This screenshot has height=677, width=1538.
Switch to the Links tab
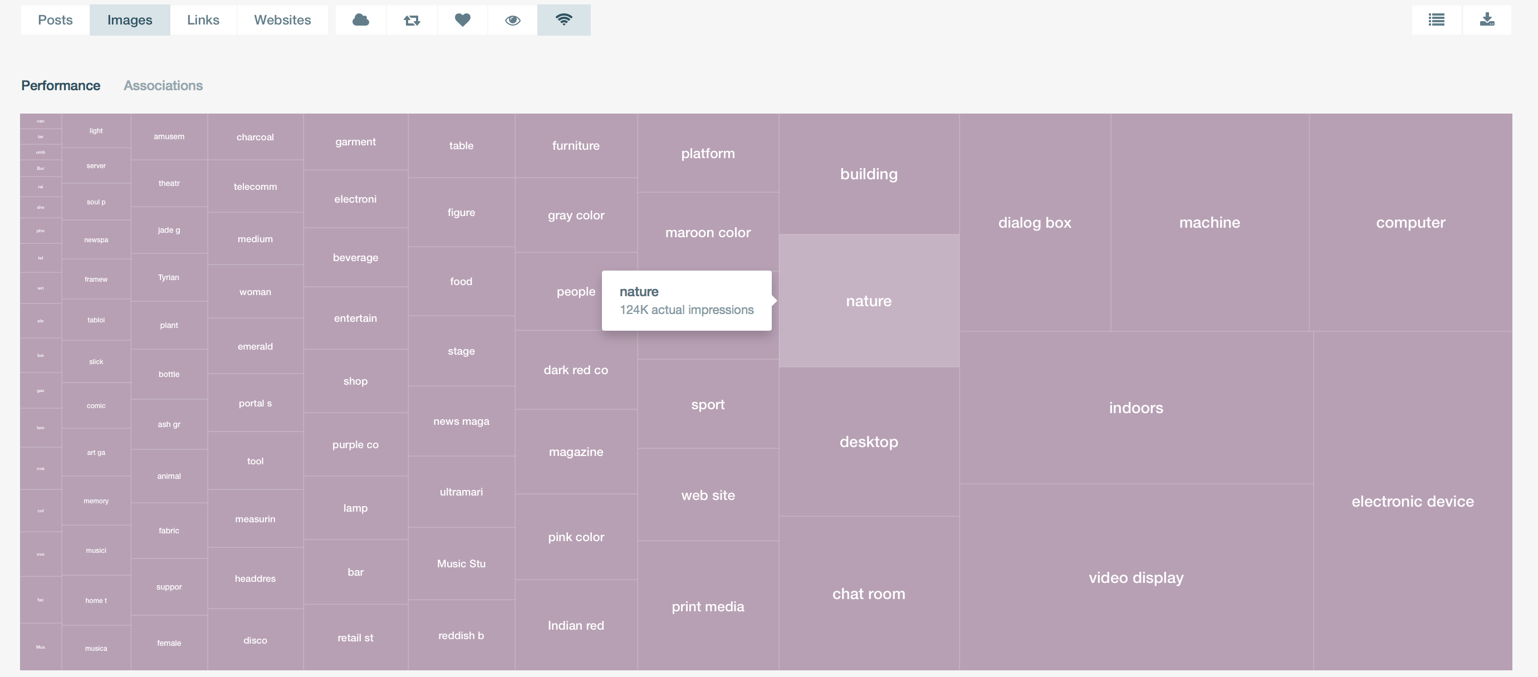click(x=203, y=20)
